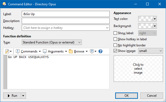Open the function Type dropdown

click(52, 42)
